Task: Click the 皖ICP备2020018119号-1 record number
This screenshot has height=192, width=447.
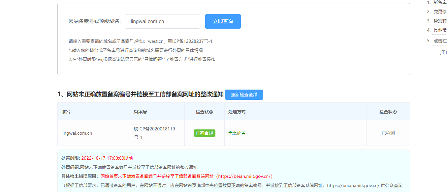Action: [x=154, y=133]
